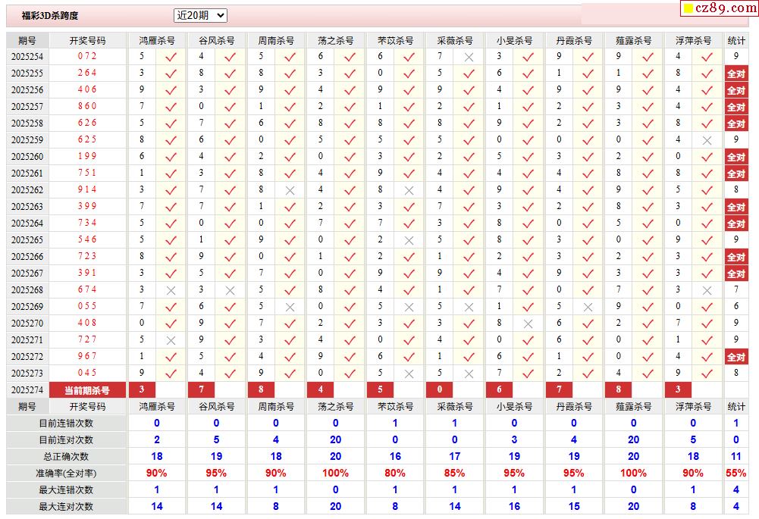Viewport: 759px width, 519px height.
Task: Select the 开奖号码 column header at top
Action: [x=87, y=40]
